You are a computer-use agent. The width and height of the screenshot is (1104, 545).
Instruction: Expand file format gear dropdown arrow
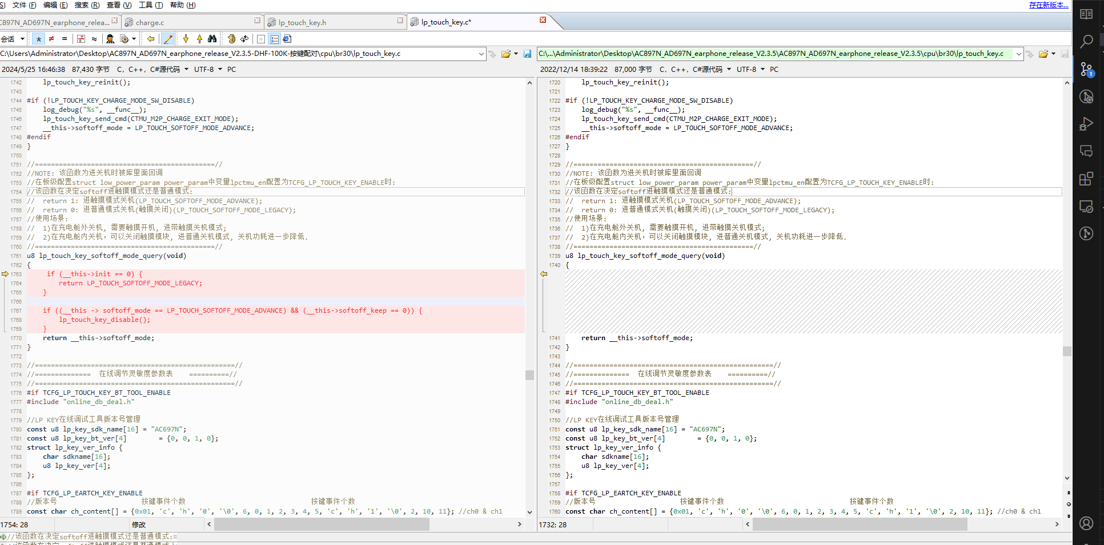click(134, 39)
